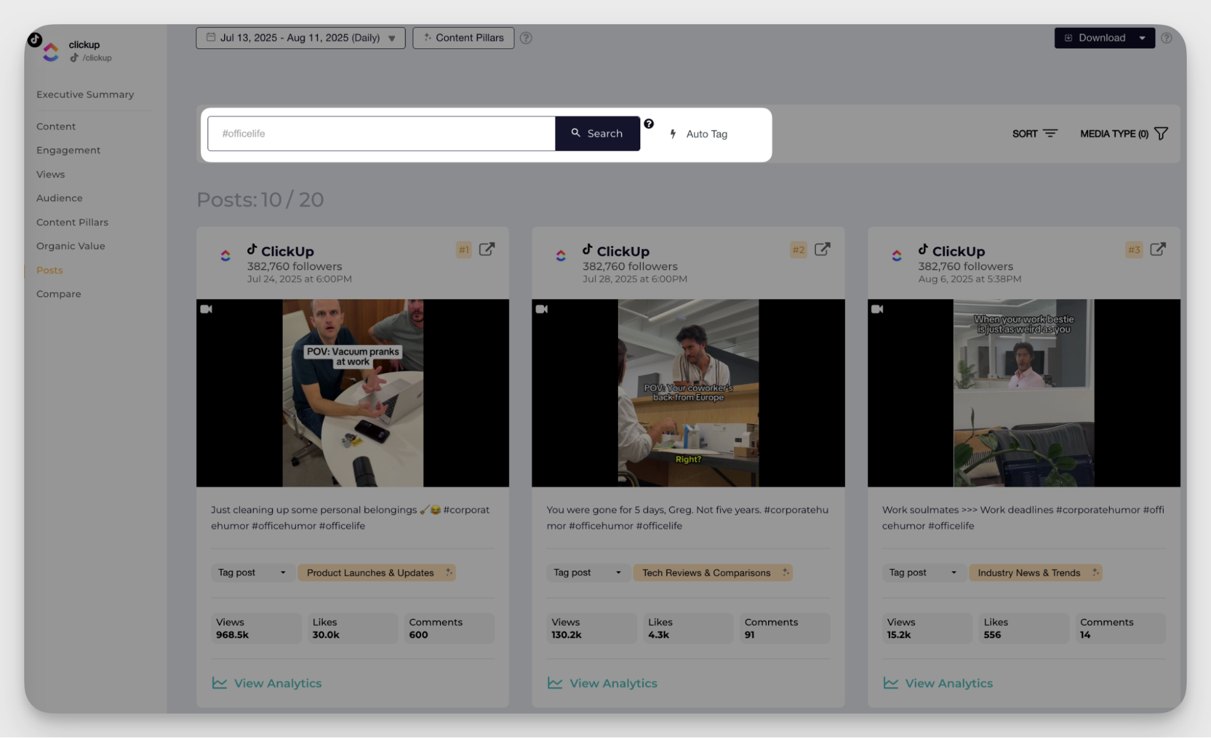Expand the date range dropdown
The width and height of the screenshot is (1211, 738).
[300, 38]
